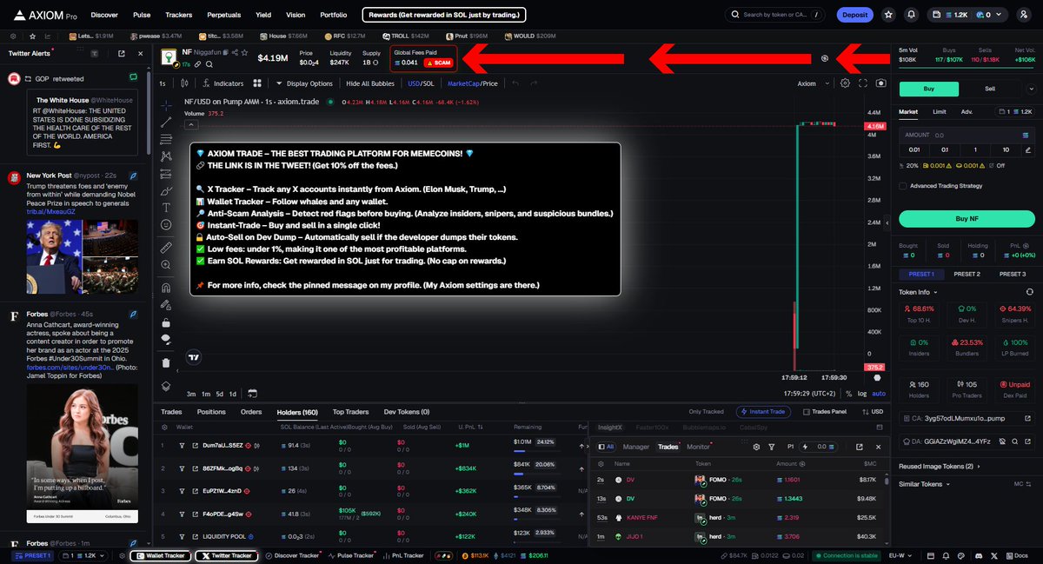The height and width of the screenshot is (564, 1043).
Task: Click the Buy NF button
Action: 967,218
